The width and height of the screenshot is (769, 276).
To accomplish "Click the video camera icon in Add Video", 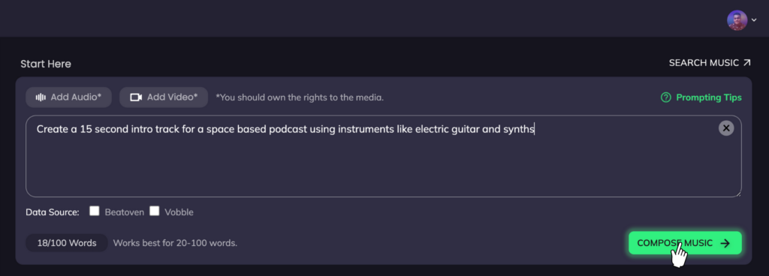I will pos(136,97).
